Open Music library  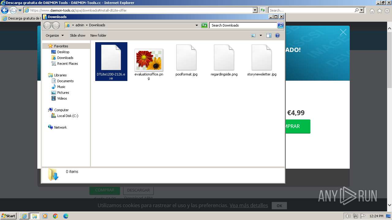61,87
